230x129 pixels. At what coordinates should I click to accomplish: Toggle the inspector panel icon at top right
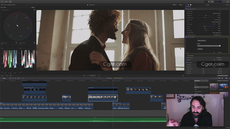coord(220,2)
